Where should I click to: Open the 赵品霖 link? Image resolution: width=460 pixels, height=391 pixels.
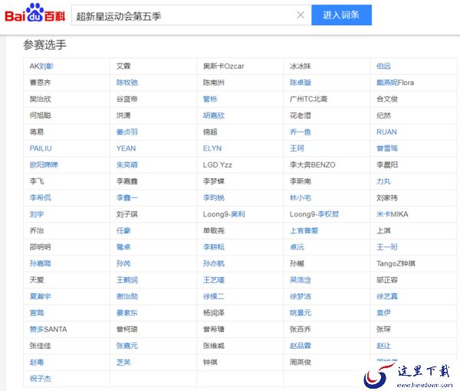[x=301, y=346]
